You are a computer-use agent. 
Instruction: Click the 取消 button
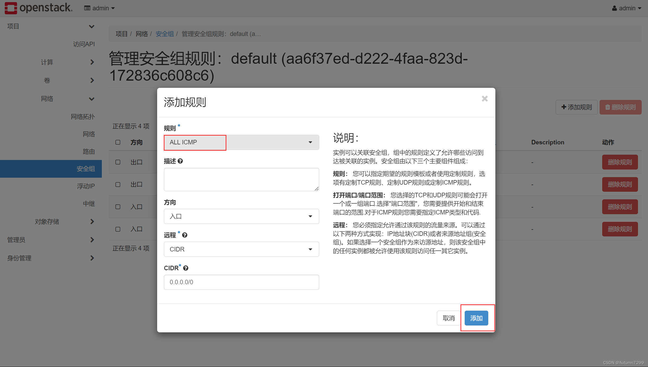coord(449,318)
